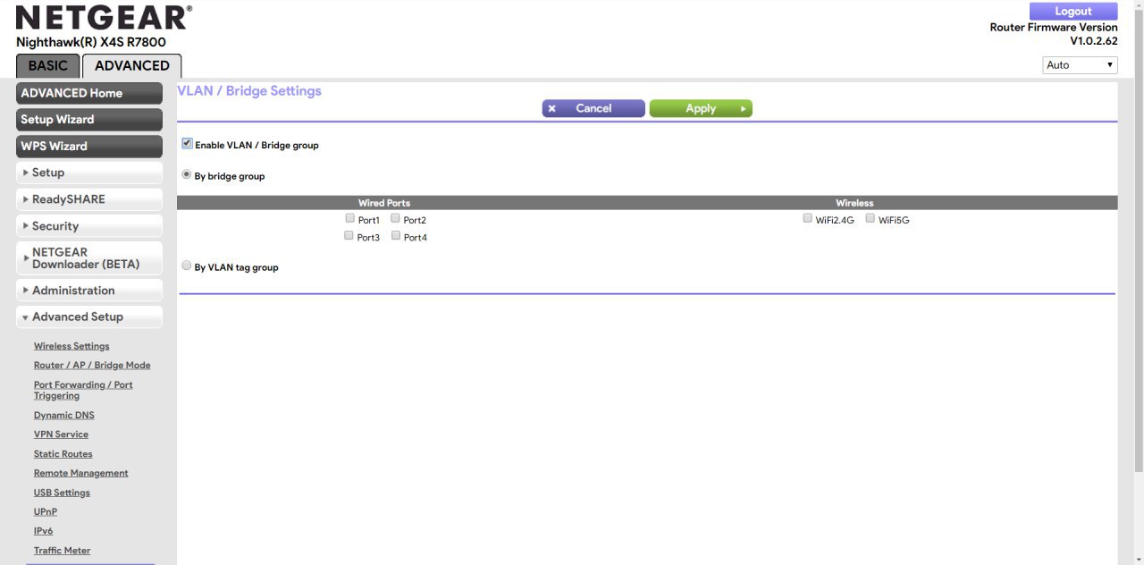Screen dimensions: 1144x565
Task: Log out using the Logout button
Action: click(1072, 12)
